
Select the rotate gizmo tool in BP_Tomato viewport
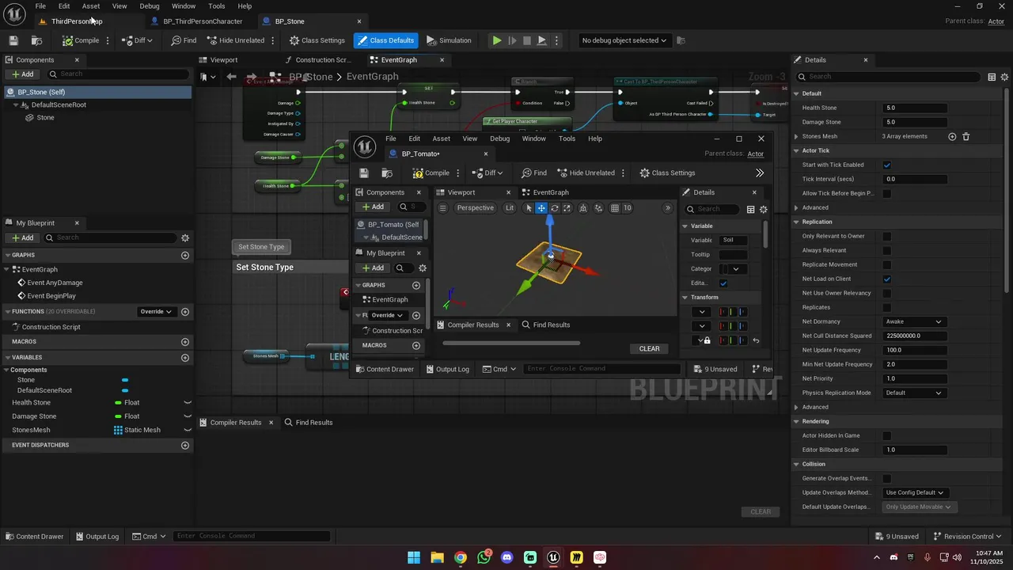(555, 208)
